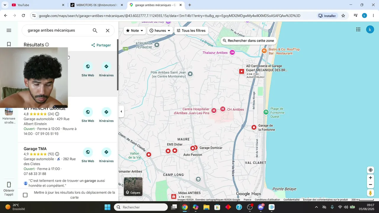This screenshot has width=379, height=213.
Task: Select the AD Carrosserie et Garage map pin
Action: 242,71
